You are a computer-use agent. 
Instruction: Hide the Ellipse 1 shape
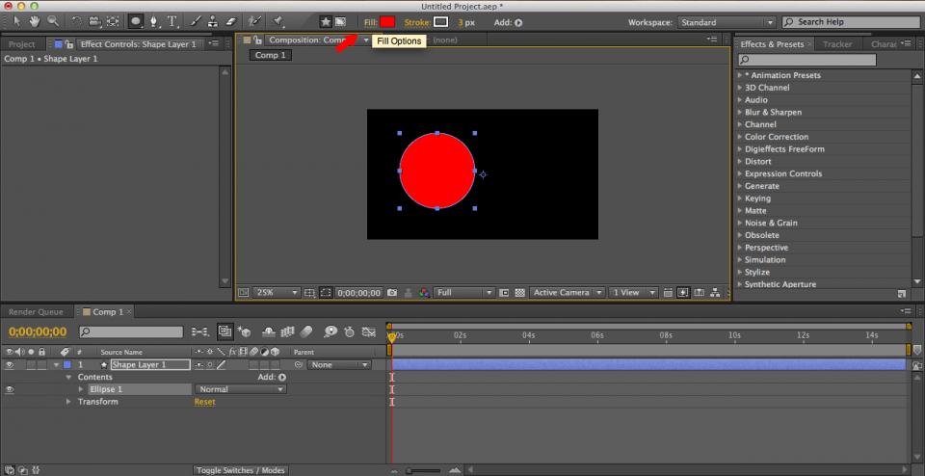tap(10, 389)
